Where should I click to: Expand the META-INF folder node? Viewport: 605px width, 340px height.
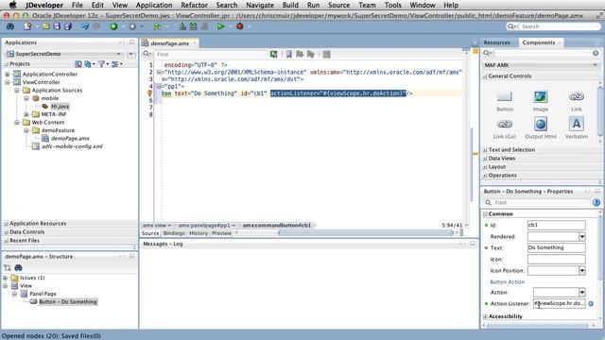26,114
